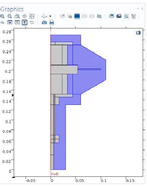Image resolution: width=147 pixels, height=187 pixels.
Task: Toggle the View Unhidden eye icon
Action: tap(10, 22)
